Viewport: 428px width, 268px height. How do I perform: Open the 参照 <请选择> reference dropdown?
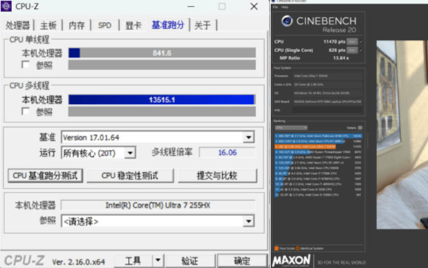pyautogui.click(x=248, y=221)
